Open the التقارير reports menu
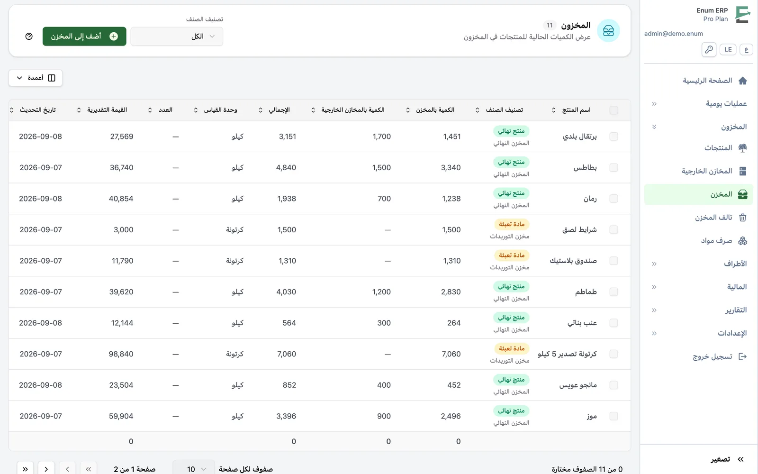Viewport: 758px width, 474px height. click(699, 310)
